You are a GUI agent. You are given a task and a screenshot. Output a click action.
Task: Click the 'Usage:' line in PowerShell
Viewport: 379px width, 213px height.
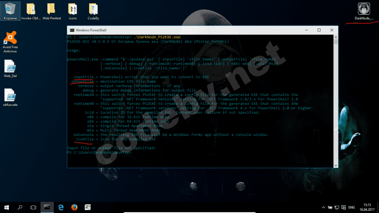tap(74, 50)
